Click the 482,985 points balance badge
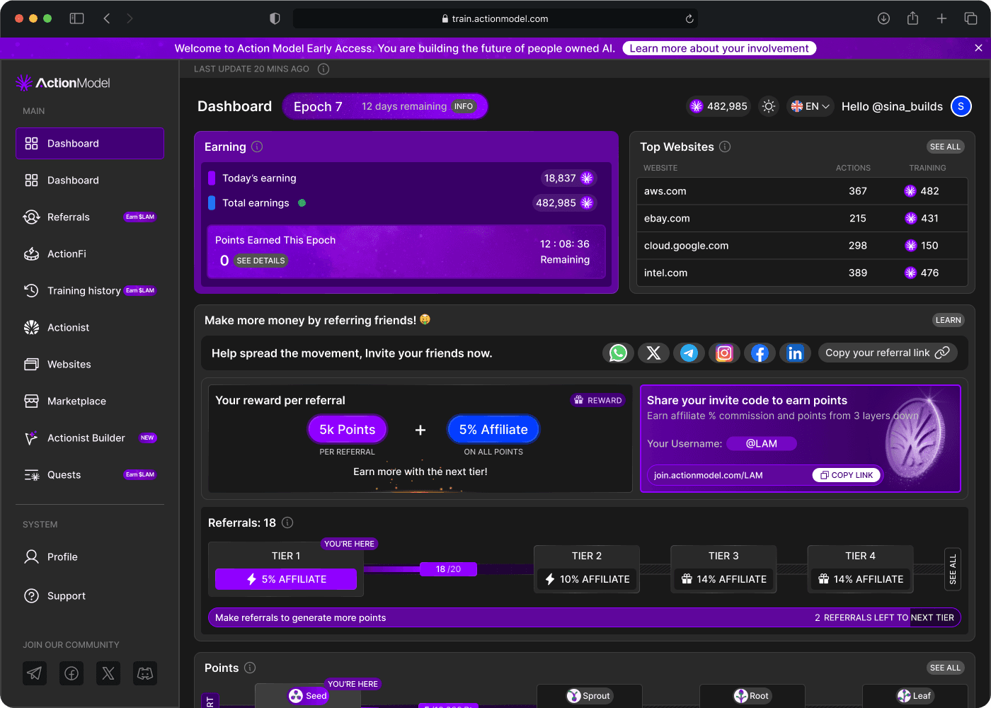Image resolution: width=991 pixels, height=708 pixels. point(719,106)
